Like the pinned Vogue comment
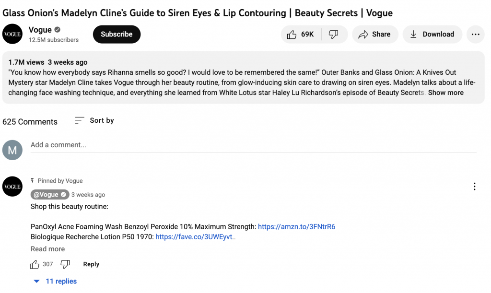 click(35, 264)
